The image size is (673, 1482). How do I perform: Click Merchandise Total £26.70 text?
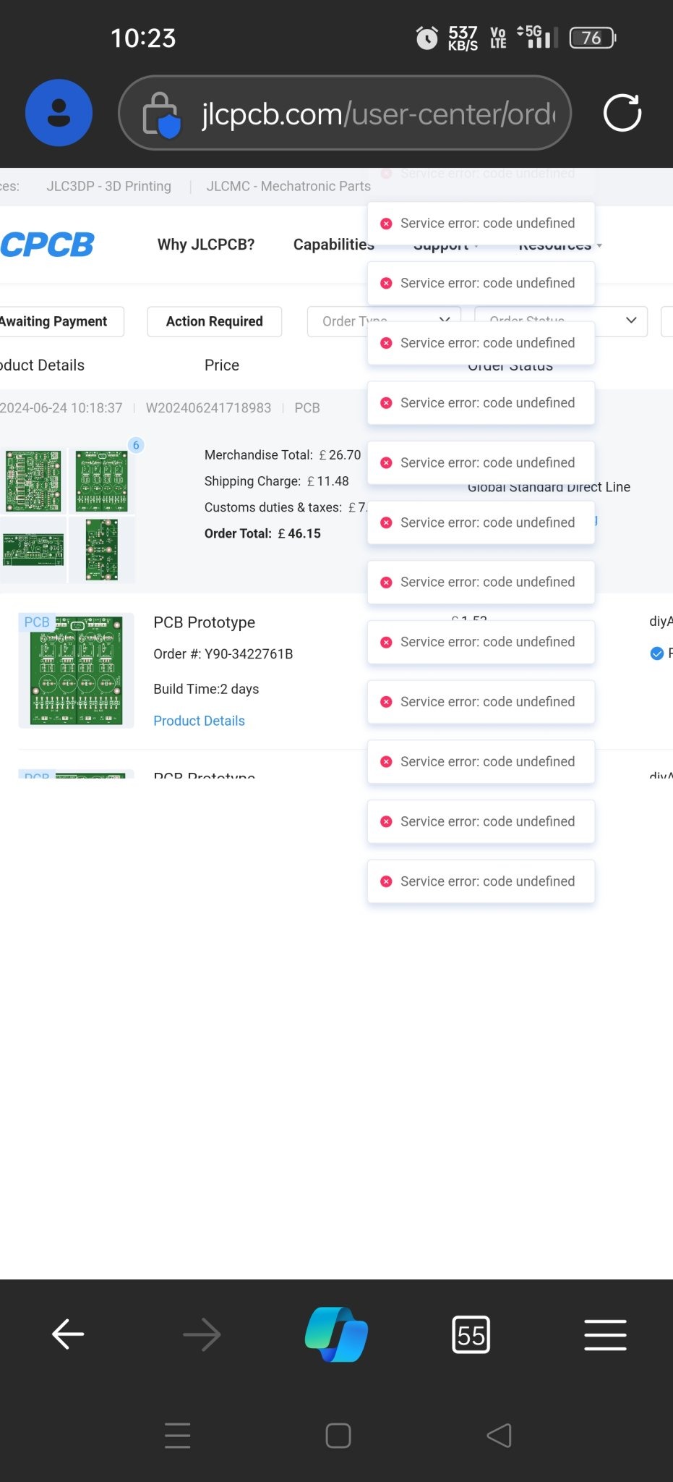click(283, 455)
